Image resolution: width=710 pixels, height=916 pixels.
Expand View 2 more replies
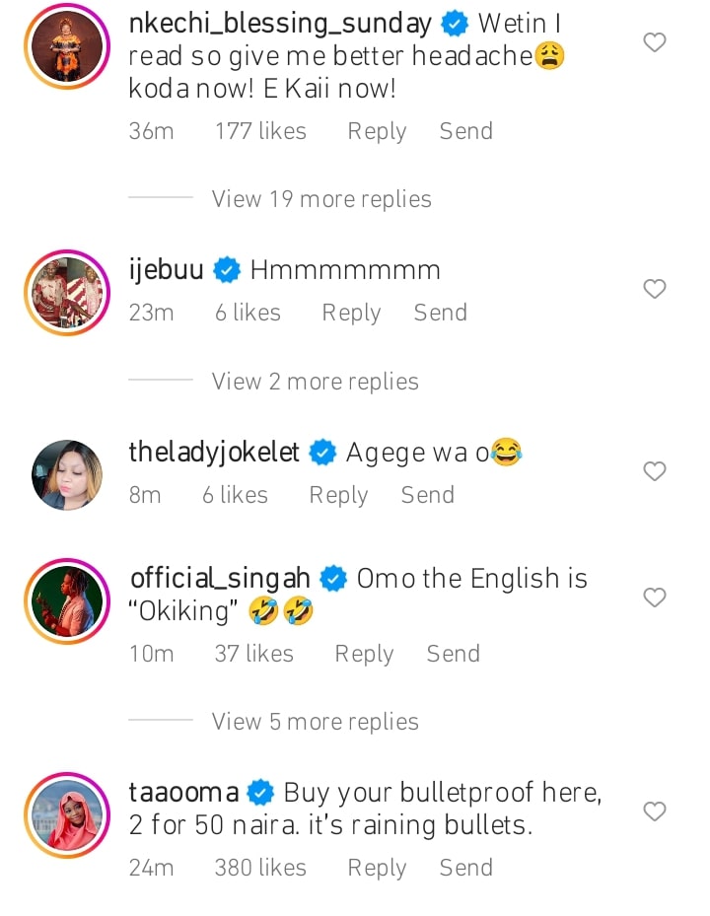click(x=315, y=382)
